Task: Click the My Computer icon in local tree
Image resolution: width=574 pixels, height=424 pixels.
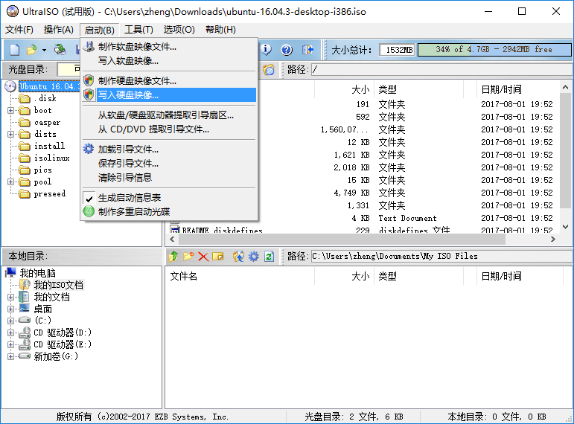Action: (x=11, y=272)
